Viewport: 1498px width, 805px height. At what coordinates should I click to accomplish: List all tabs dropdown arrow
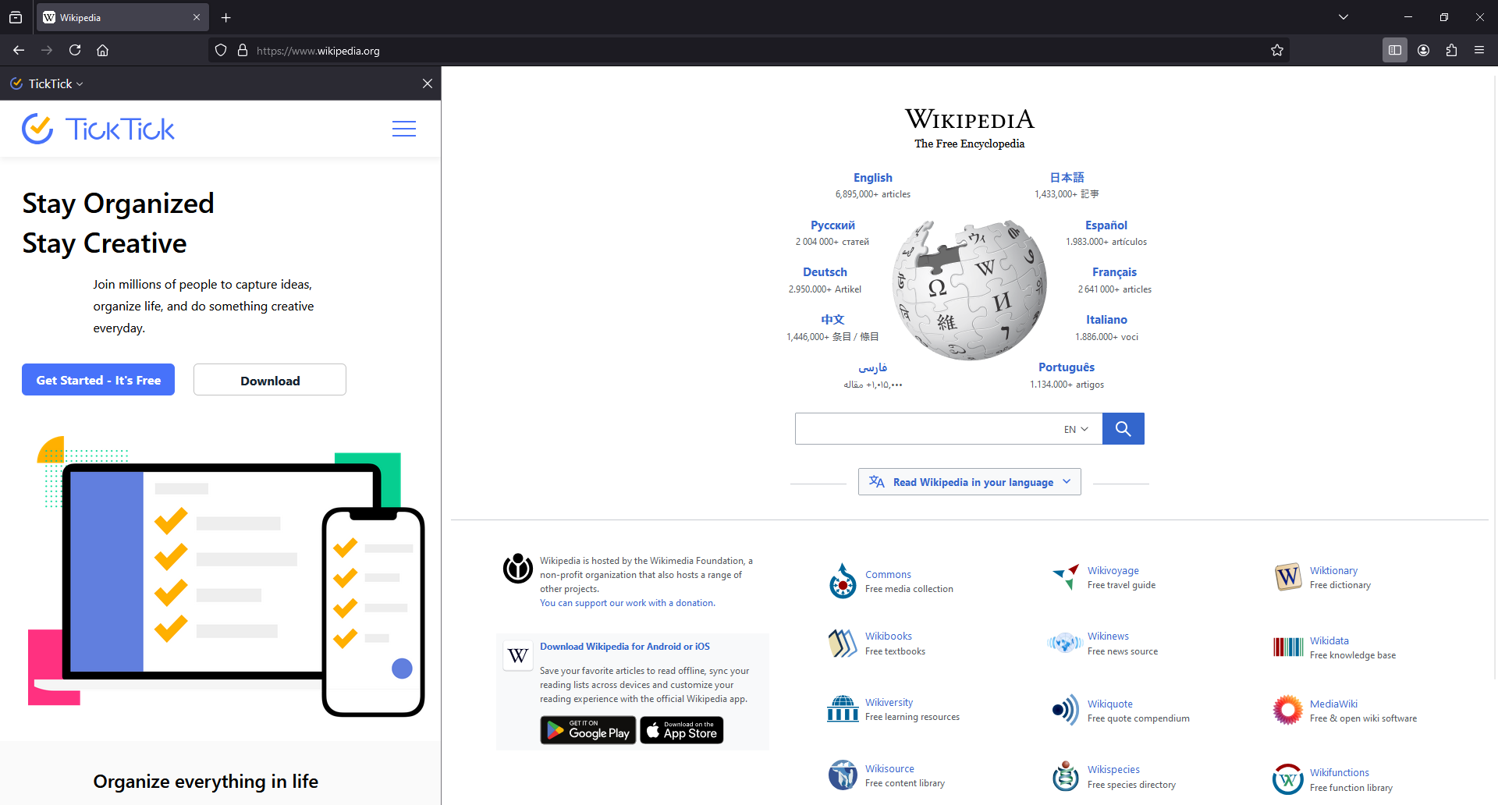(1344, 17)
